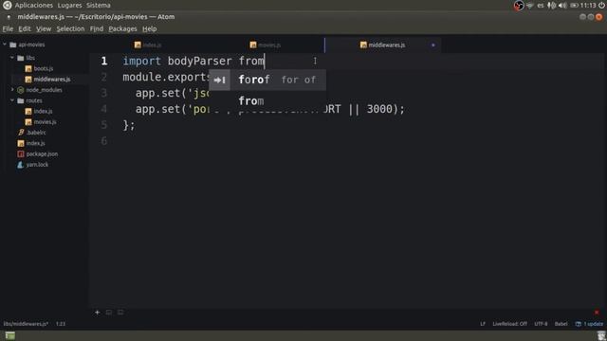The image size is (607, 341).
Task: Click the plus icon in bottom panel
Action: coord(97,313)
